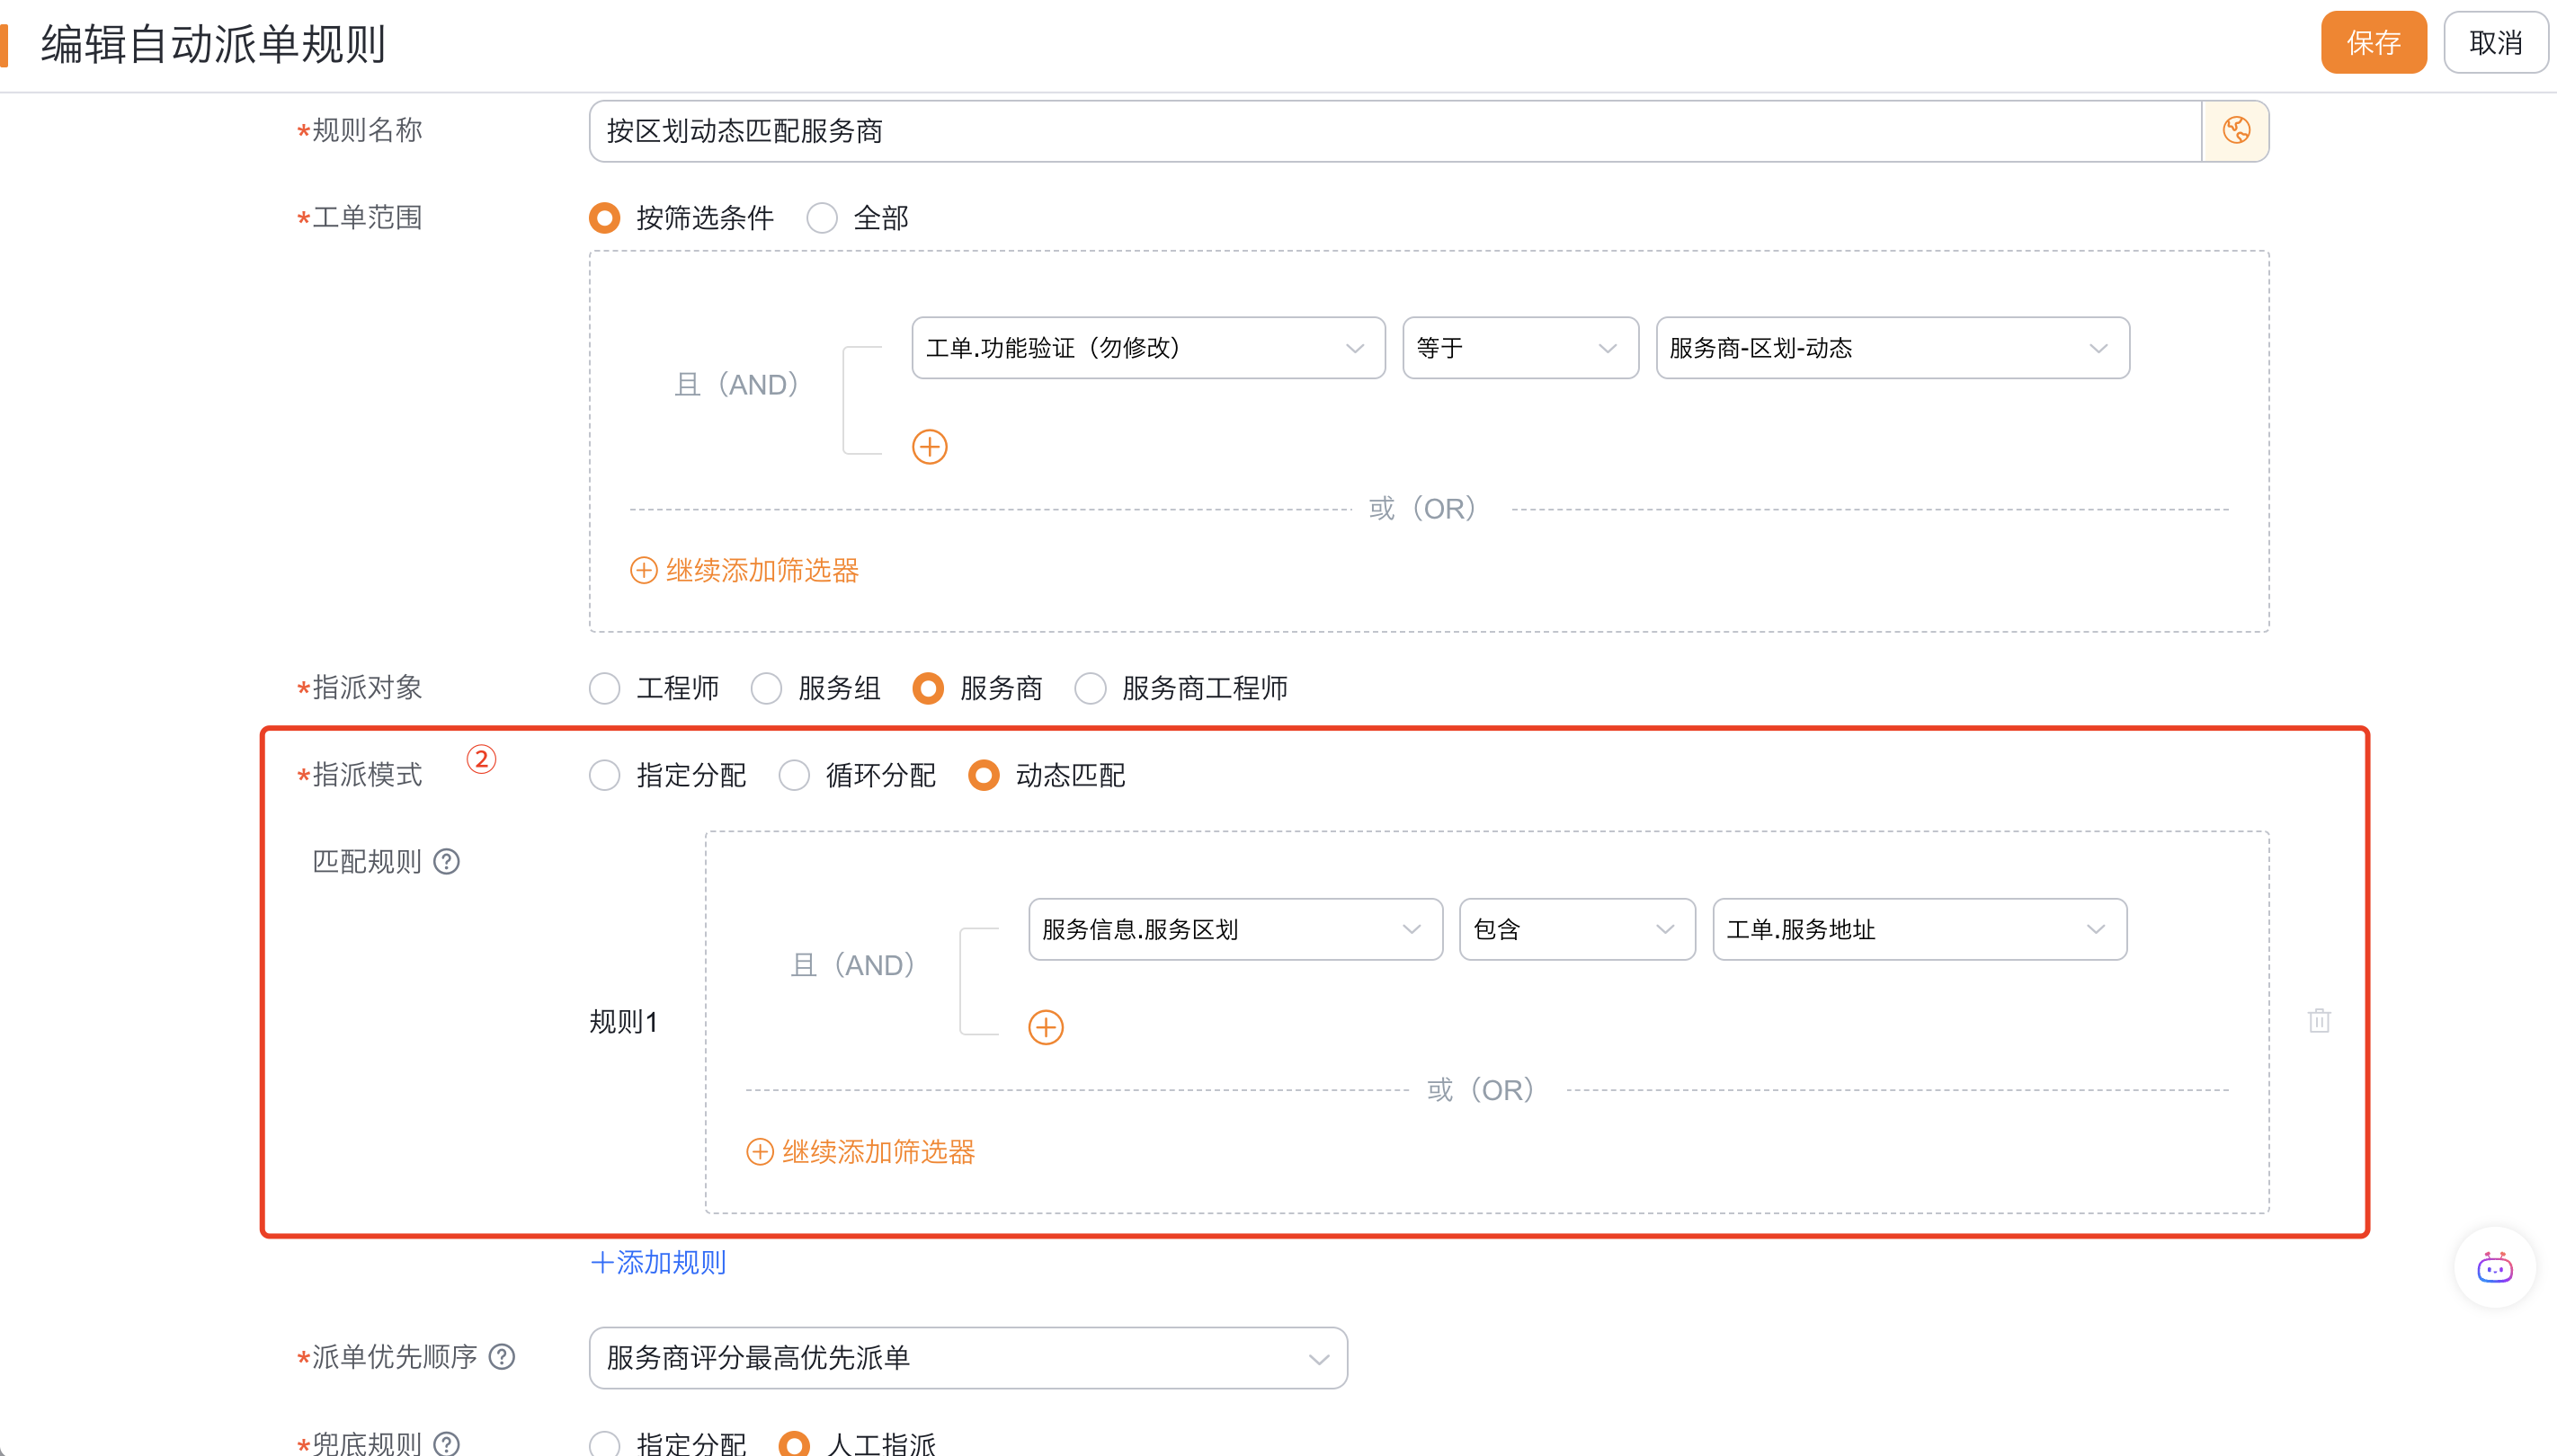Screen dimensions: 2557x1456
Task: Open the chatbot assistant floating icon
Action: click(2494, 1268)
